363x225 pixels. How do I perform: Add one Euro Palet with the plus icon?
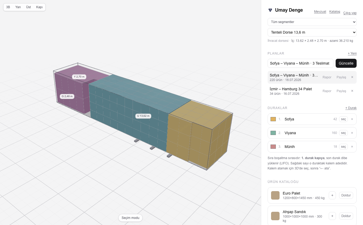click(332, 195)
